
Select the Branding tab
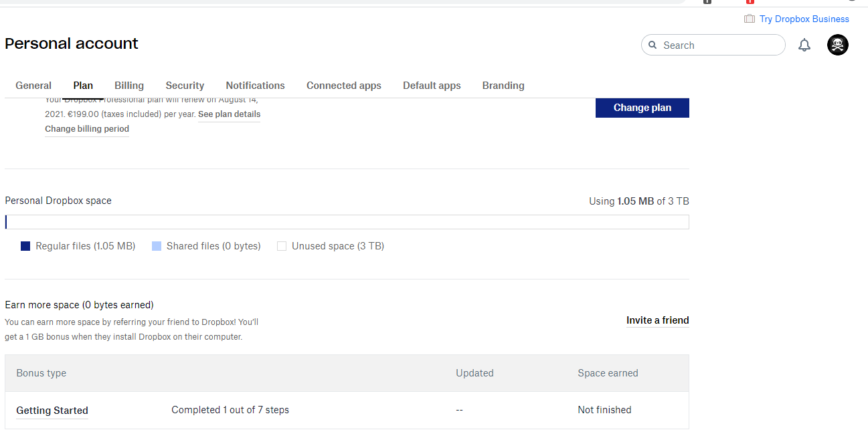[503, 86]
